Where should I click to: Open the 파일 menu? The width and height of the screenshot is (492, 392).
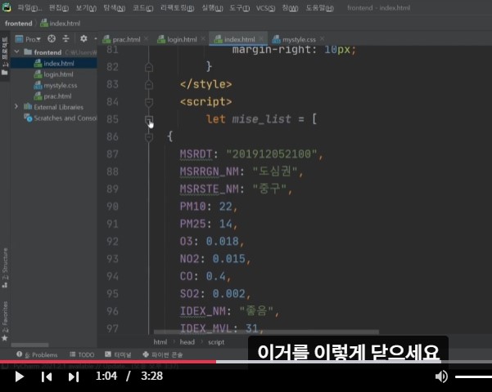coord(29,8)
